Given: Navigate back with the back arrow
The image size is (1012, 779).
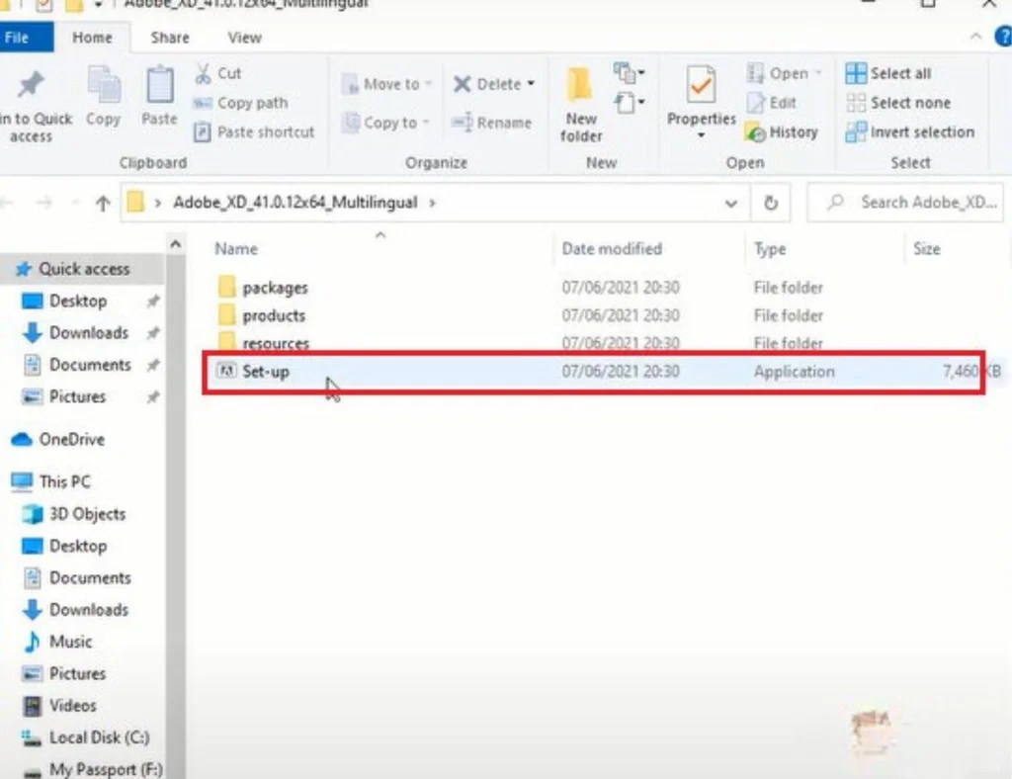Looking at the screenshot, I should coord(7,204).
